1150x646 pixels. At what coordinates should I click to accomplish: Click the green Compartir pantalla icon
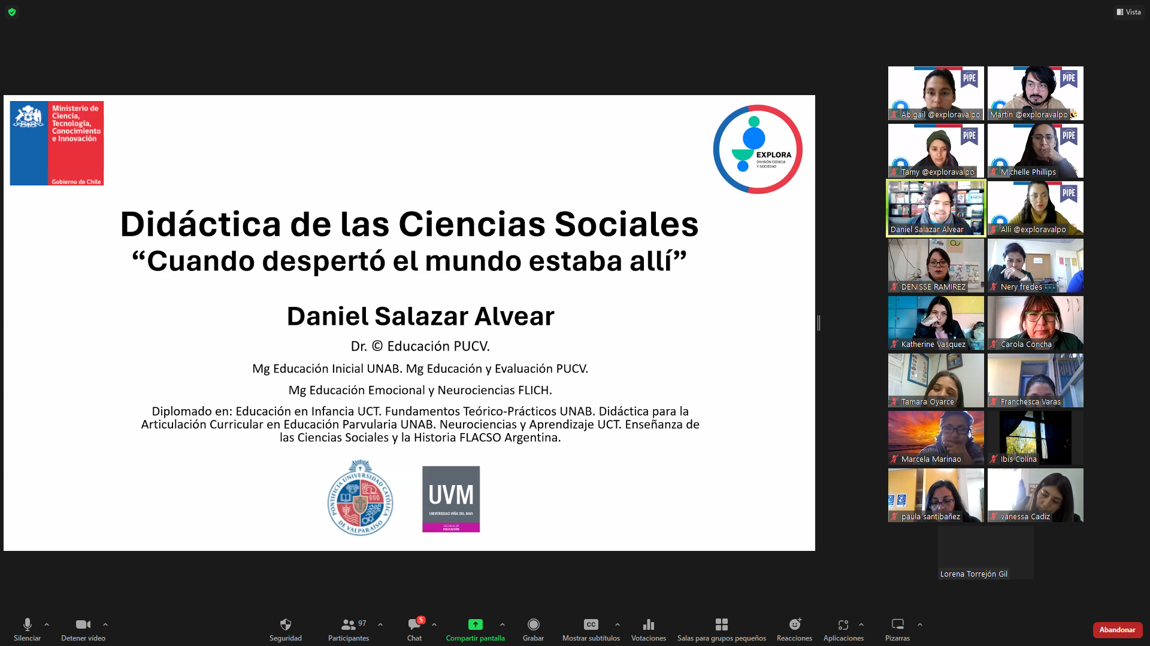tap(475, 624)
